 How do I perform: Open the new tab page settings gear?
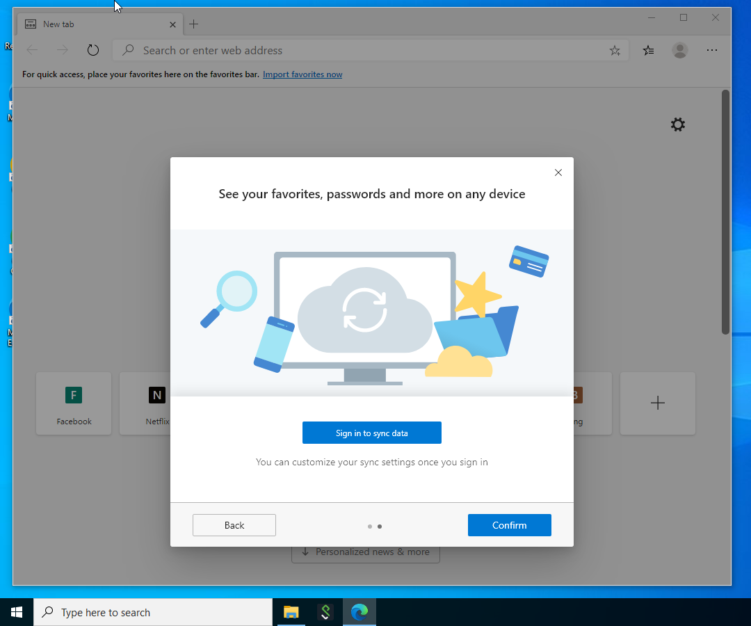point(677,125)
